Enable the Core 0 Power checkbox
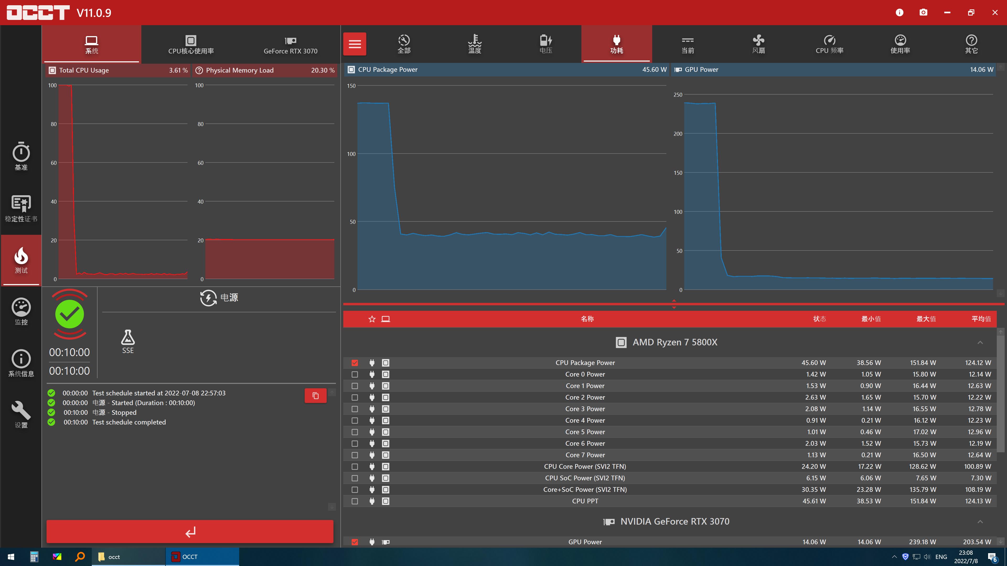 (355, 374)
